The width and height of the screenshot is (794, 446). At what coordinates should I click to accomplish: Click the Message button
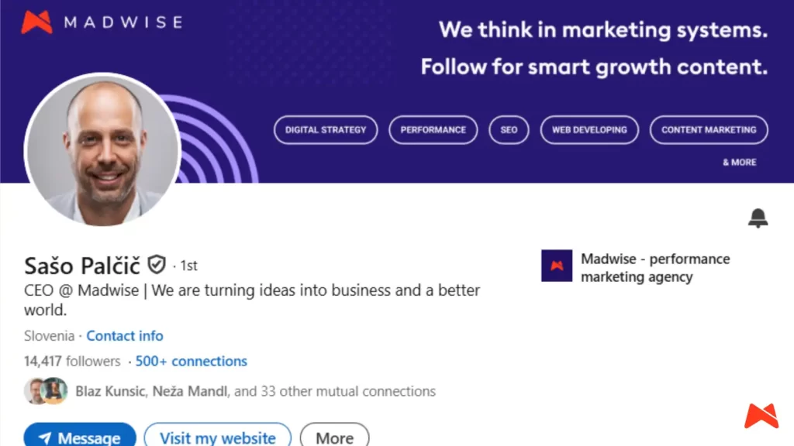(80, 437)
